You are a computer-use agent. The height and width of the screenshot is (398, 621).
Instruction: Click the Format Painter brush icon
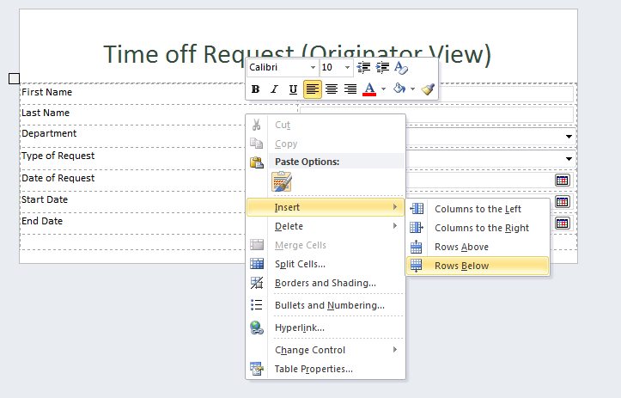point(428,89)
